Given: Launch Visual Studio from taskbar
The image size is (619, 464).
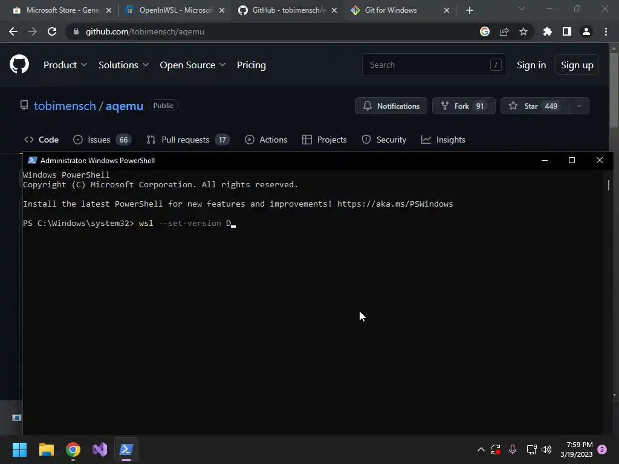Looking at the screenshot, I should 100,449.
